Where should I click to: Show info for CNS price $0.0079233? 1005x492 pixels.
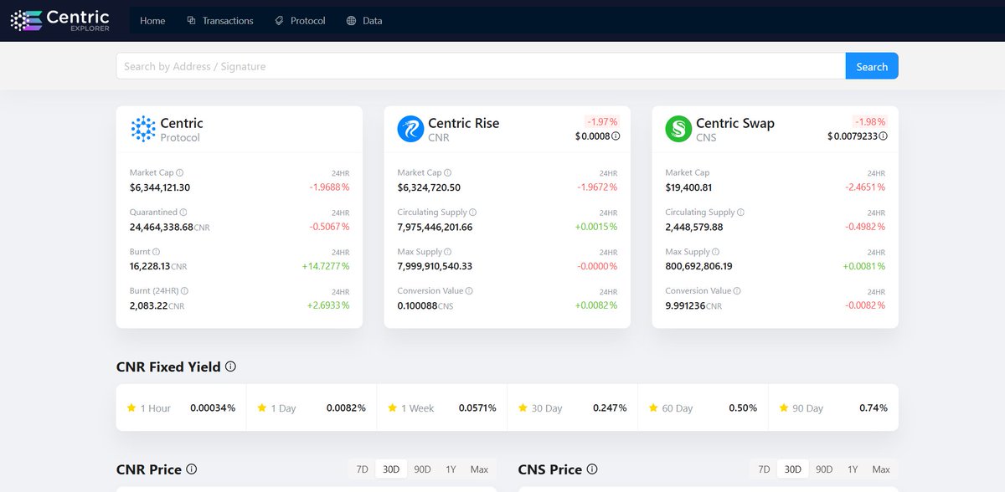coord(884,136)
